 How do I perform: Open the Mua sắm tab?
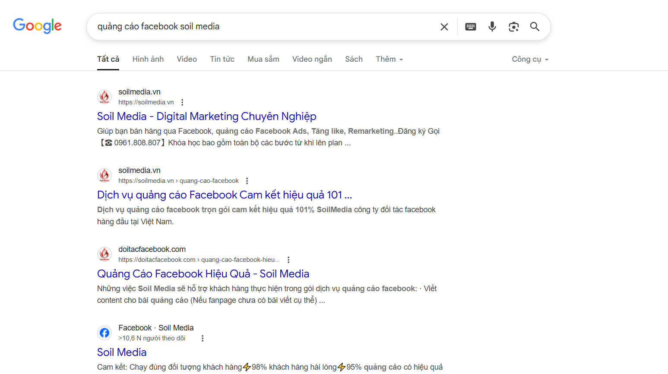(263, 59)
